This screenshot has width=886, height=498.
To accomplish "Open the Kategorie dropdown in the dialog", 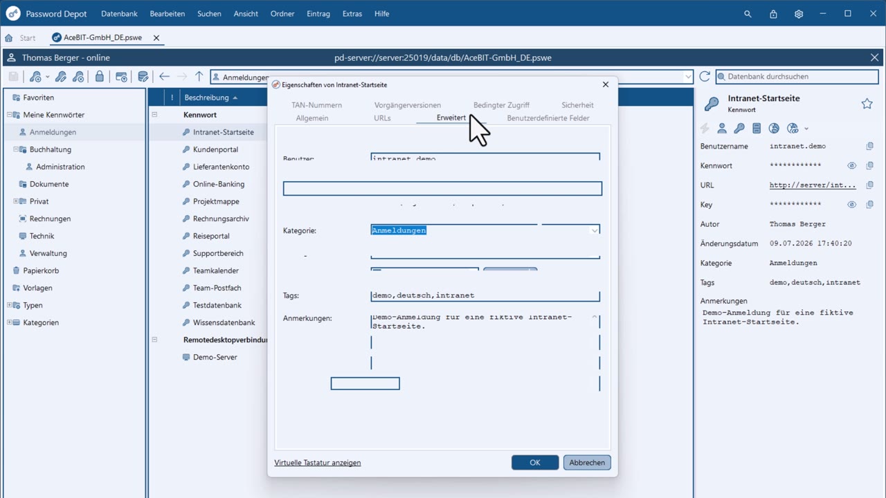I will tap(594, 230).
